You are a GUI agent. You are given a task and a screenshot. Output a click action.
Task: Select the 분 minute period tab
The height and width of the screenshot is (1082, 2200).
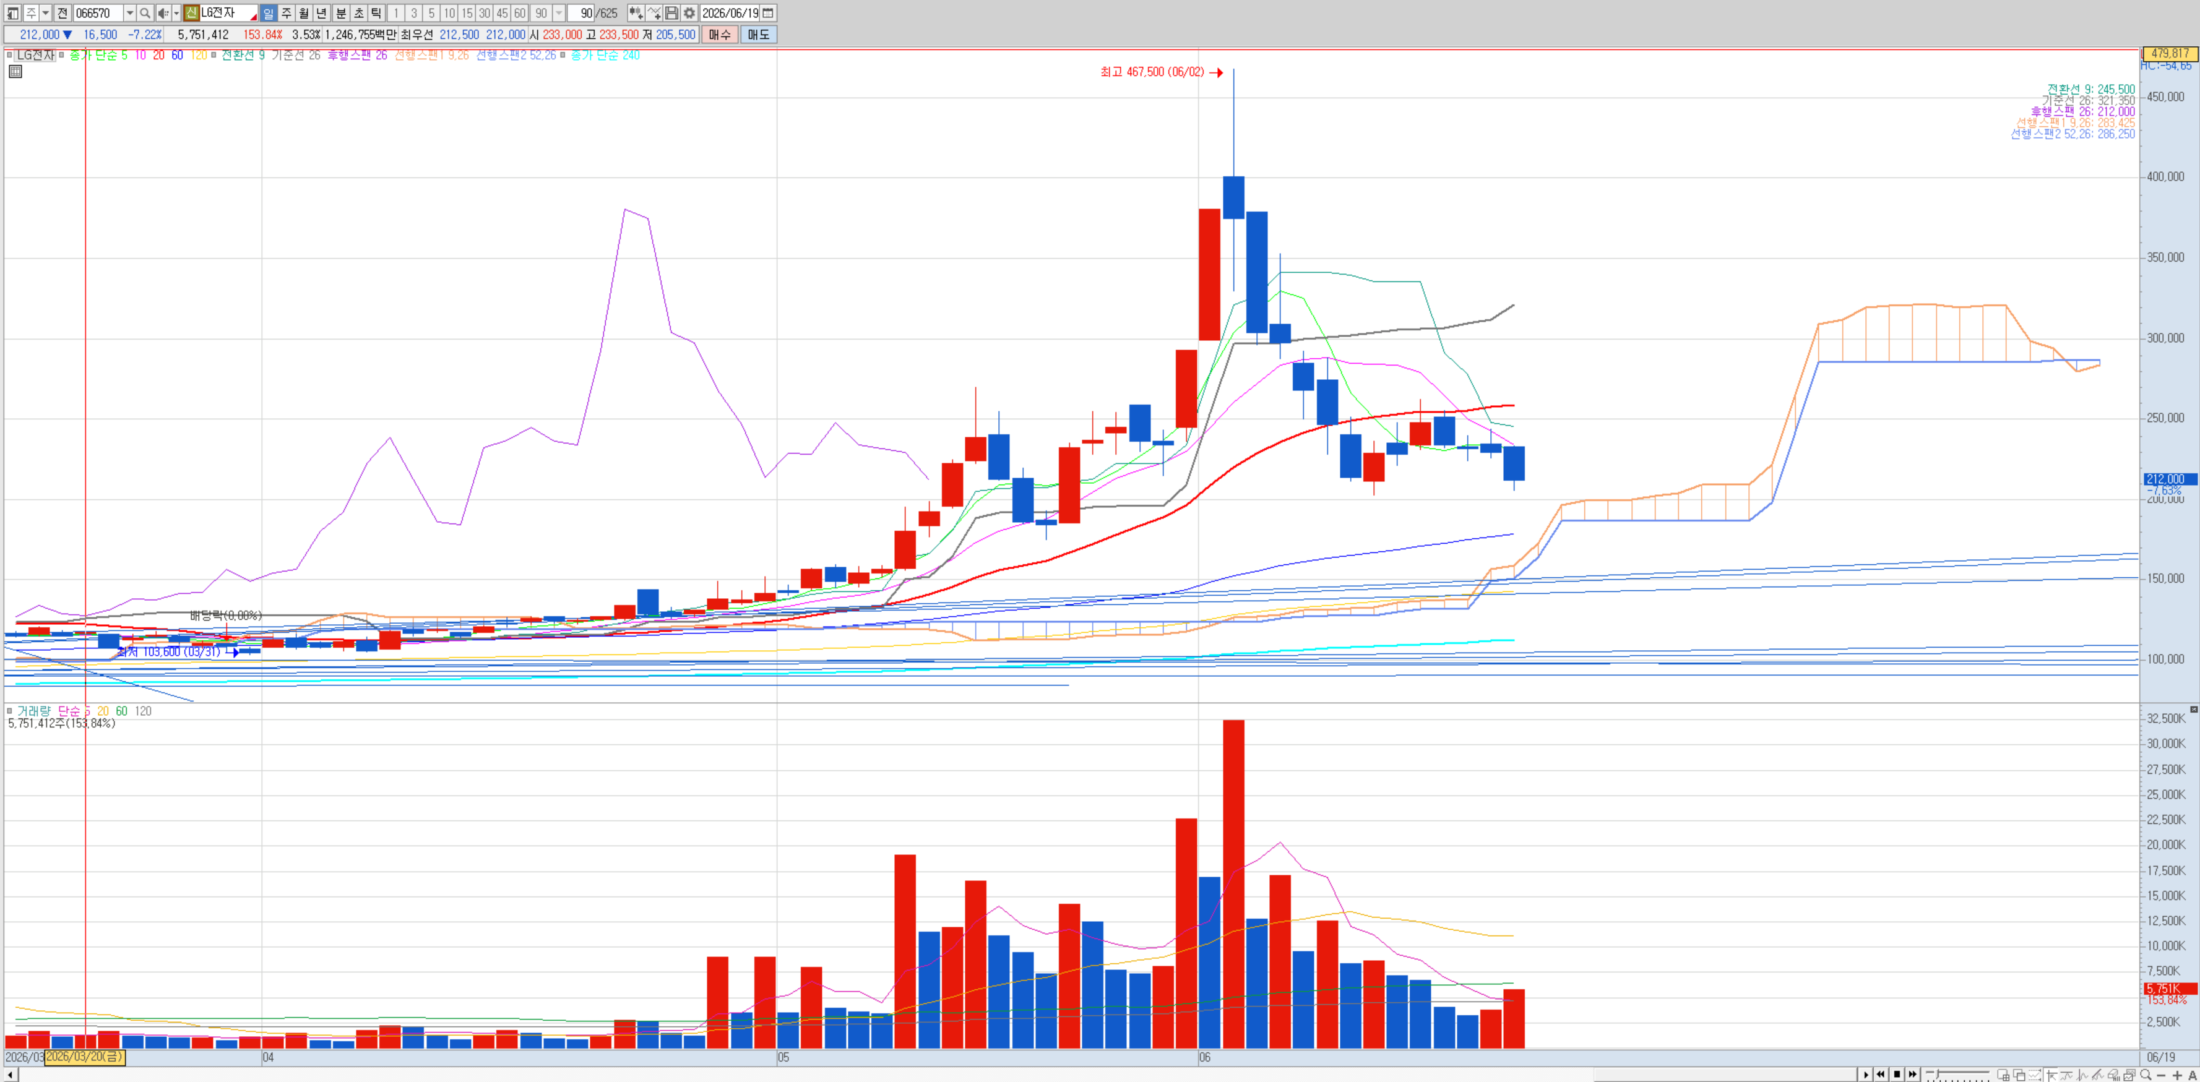tap(341, 13)
